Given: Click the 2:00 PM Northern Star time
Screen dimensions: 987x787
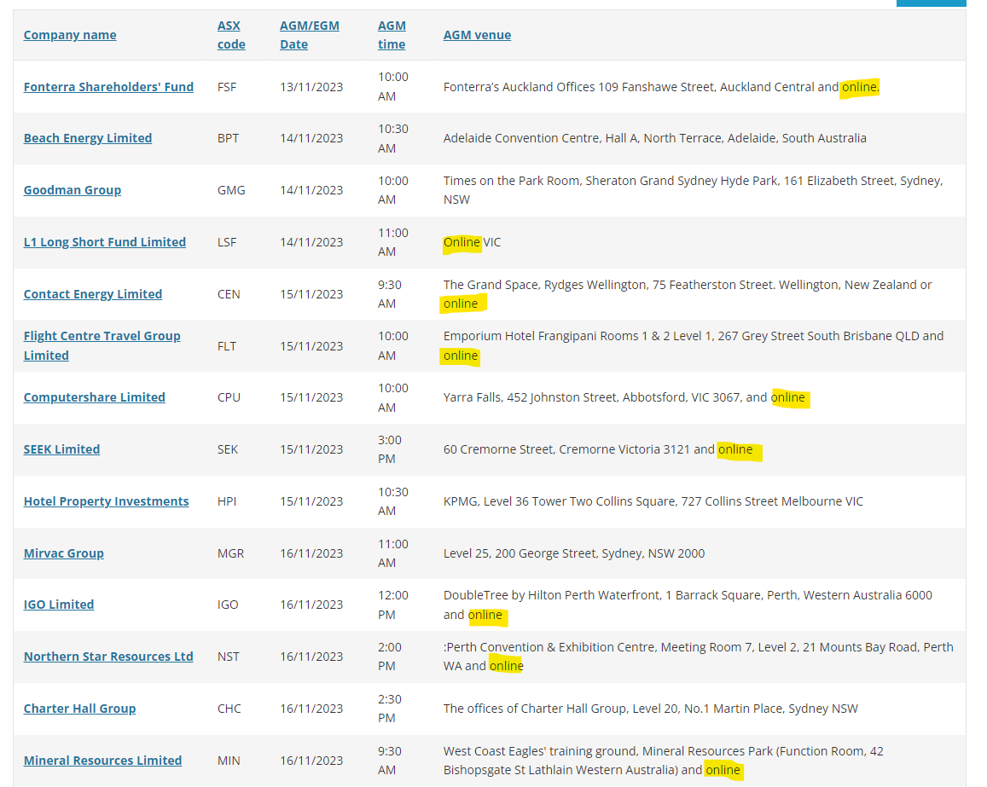Looking at the screenshot, I should coord(390,657).
